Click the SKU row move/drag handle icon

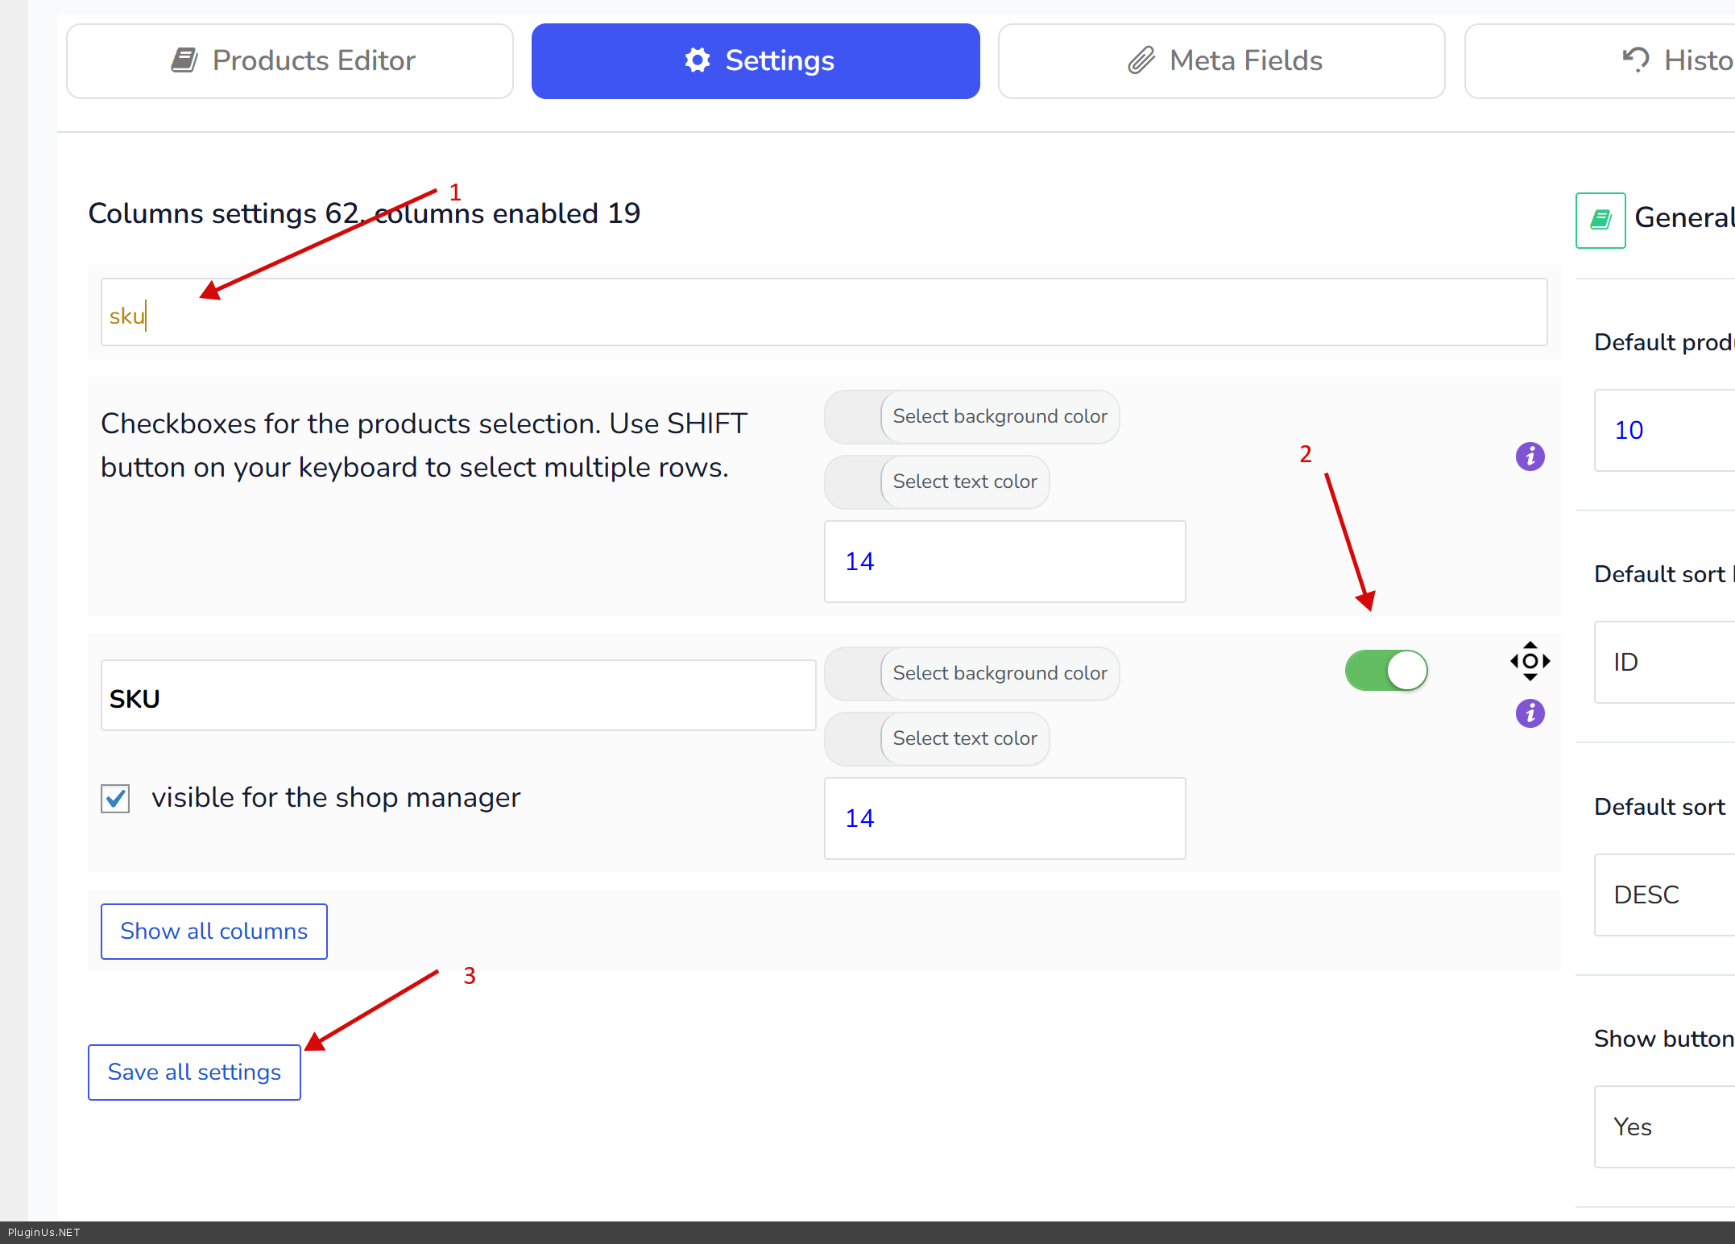click(1530, 661)
